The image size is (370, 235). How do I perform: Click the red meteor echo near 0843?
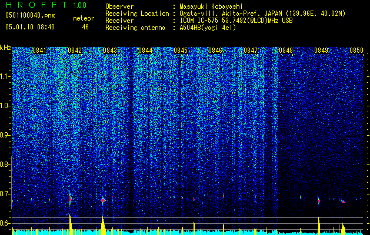point(103,200)
